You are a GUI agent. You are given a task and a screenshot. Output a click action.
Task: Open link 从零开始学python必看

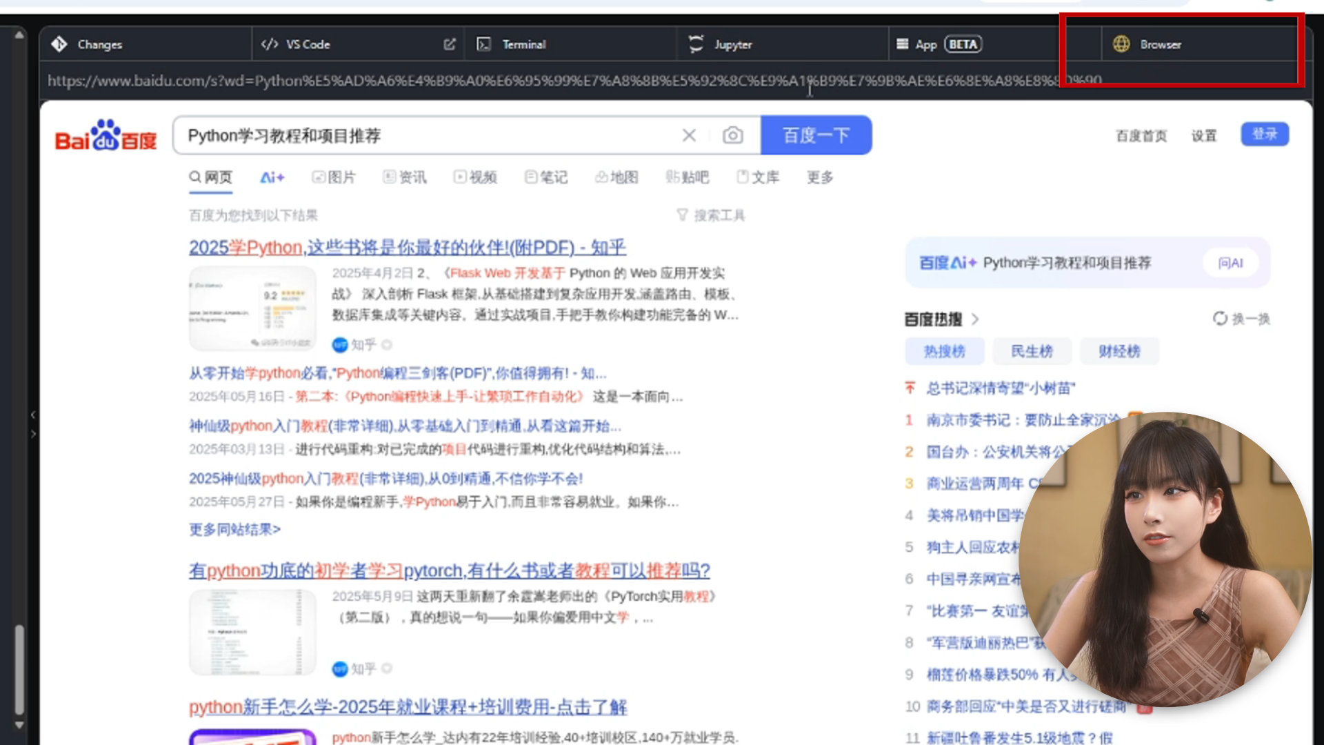(x=398, y=373)
